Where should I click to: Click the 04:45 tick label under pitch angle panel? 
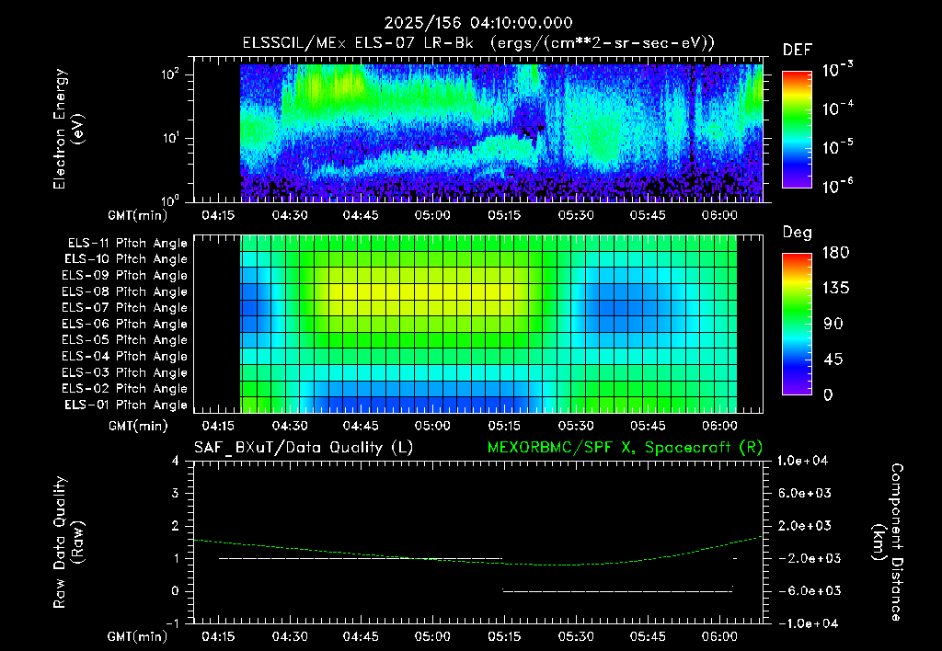[361, 426]
